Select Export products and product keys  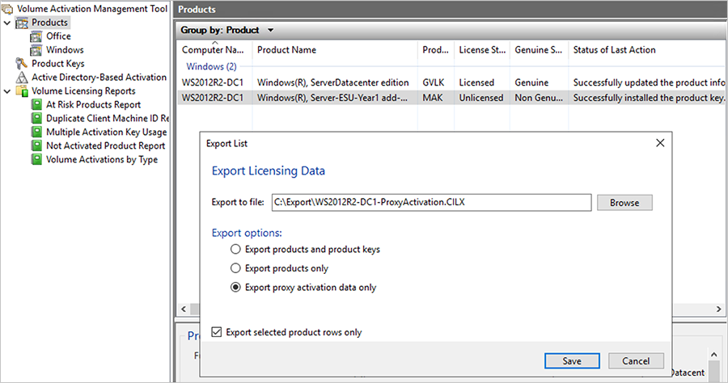pyautogui.click(x=236, y=250)
